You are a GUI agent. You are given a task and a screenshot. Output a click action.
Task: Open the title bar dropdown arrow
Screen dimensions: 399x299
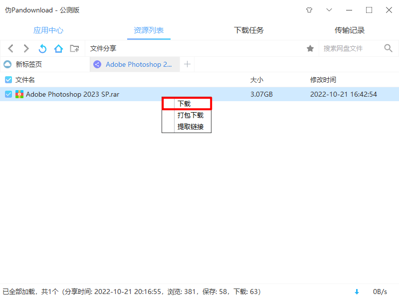pos(329,10)
